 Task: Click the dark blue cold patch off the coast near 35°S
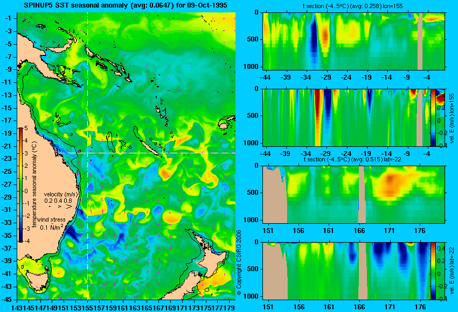pos(72,234)
